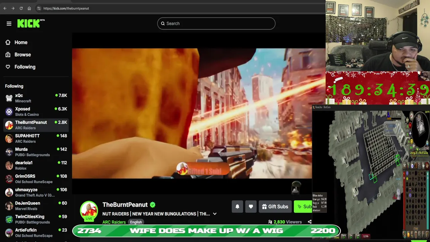This screenshot has width=430, height=242.
Task: Select the Xposed Slots & Casino row
Action: click(x=36, y=112)
